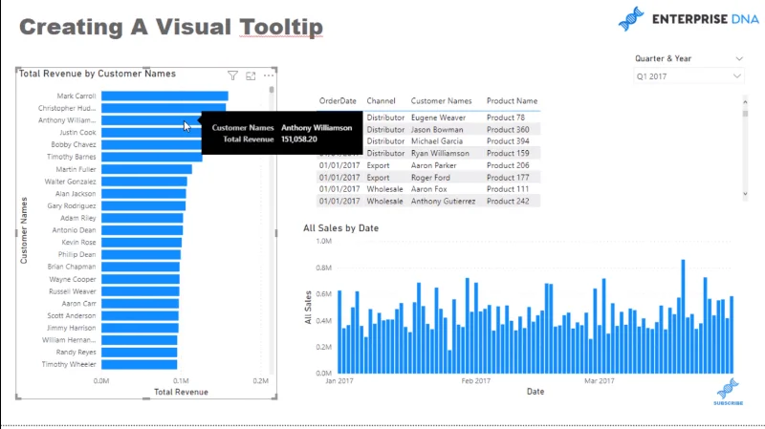Viewport: 765px width, 429px height.
Task: Select the Randy Reyes revenue bar
Action: (x=139, y=353)
